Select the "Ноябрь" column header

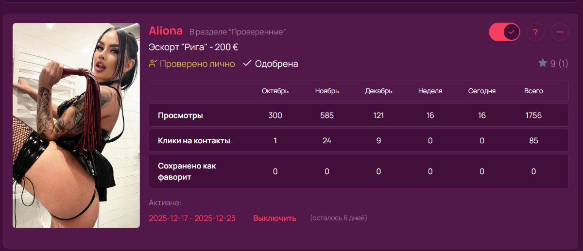coord(327,91)
